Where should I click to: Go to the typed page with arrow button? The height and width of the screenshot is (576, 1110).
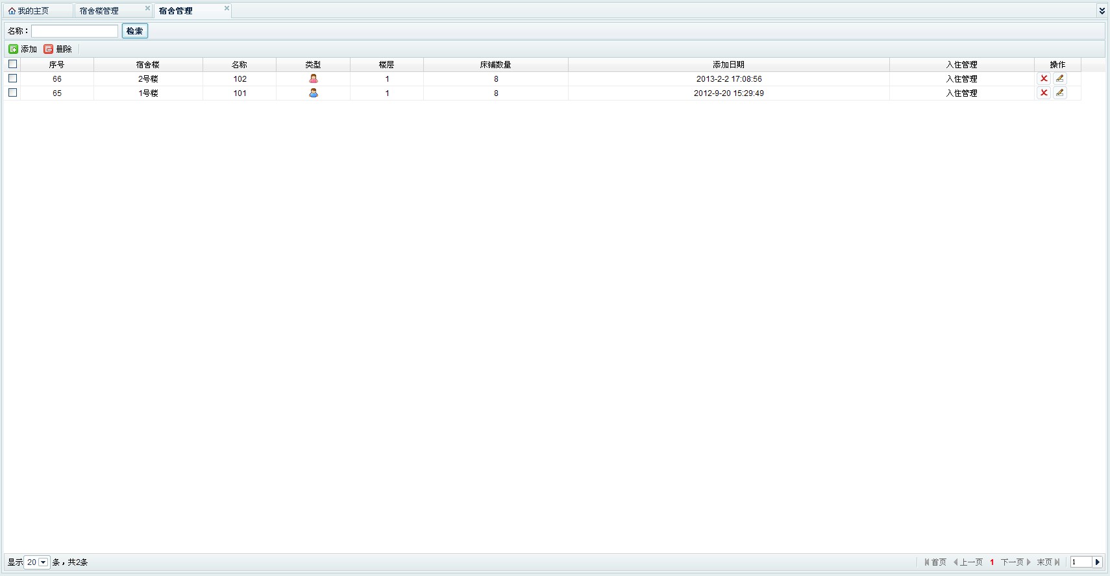[1098, 562]
